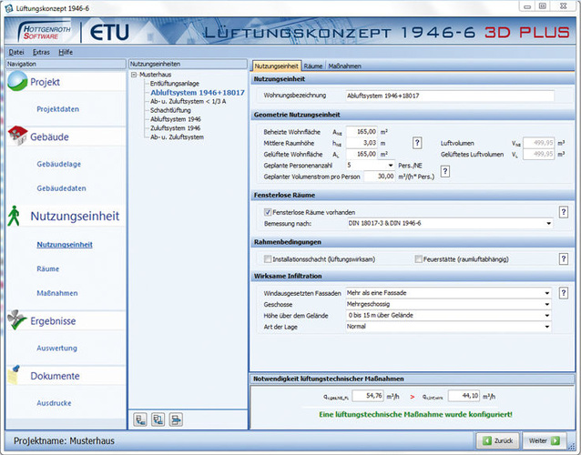Image resolution: width=581 pixels, height=455 pixels.
Task: Click help icon in Wirksame Infiltration section
Action: (564, 292)
